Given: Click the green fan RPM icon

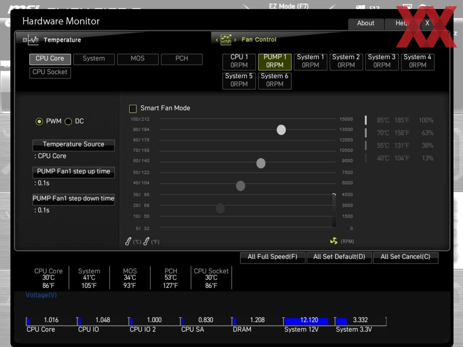Looking at the screenshot, I should (334, 241).
